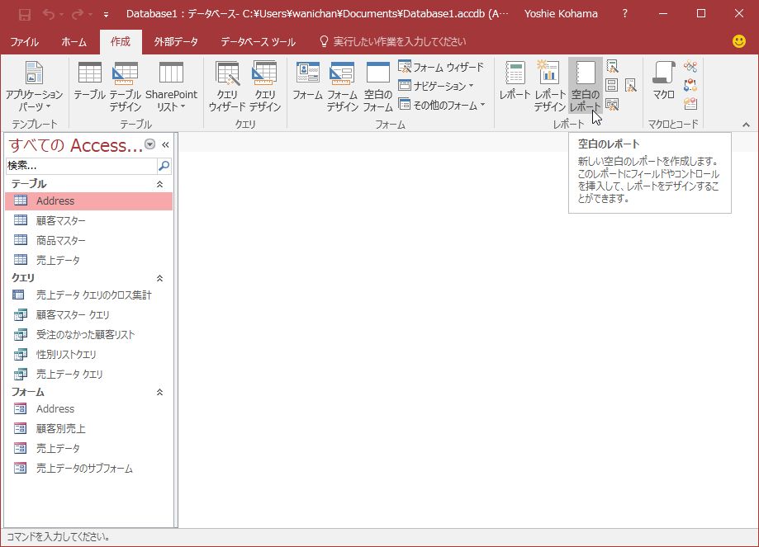Select the 顧客マスター クエリ query

[x=88, y=315]
